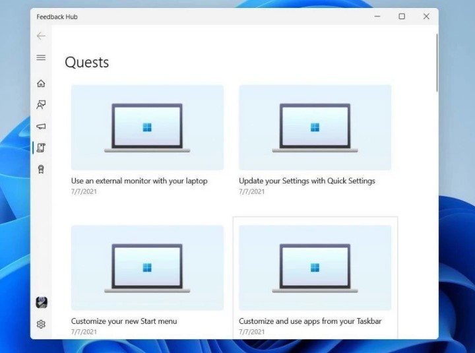The height and width of the screenshot is (353, 475).
Task: Click 'Customize your new Start menu' title
Action: coord(124,321)
